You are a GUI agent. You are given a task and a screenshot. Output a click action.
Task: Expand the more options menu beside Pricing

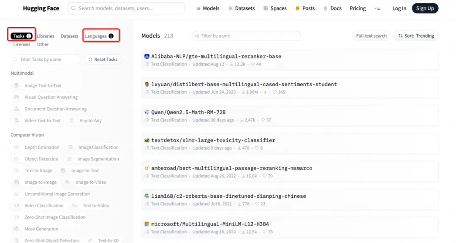click(x=377, y=8)
